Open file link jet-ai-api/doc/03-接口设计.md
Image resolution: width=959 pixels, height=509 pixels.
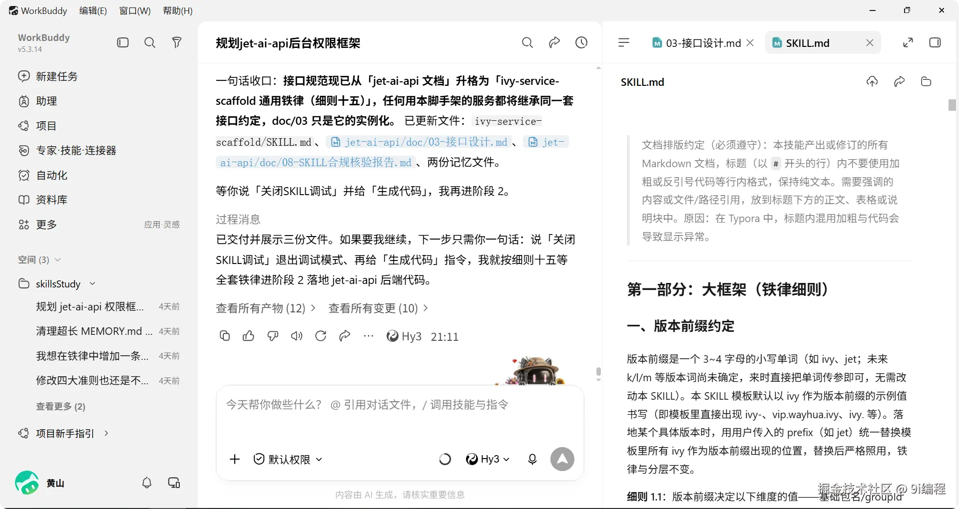[419, 142]
